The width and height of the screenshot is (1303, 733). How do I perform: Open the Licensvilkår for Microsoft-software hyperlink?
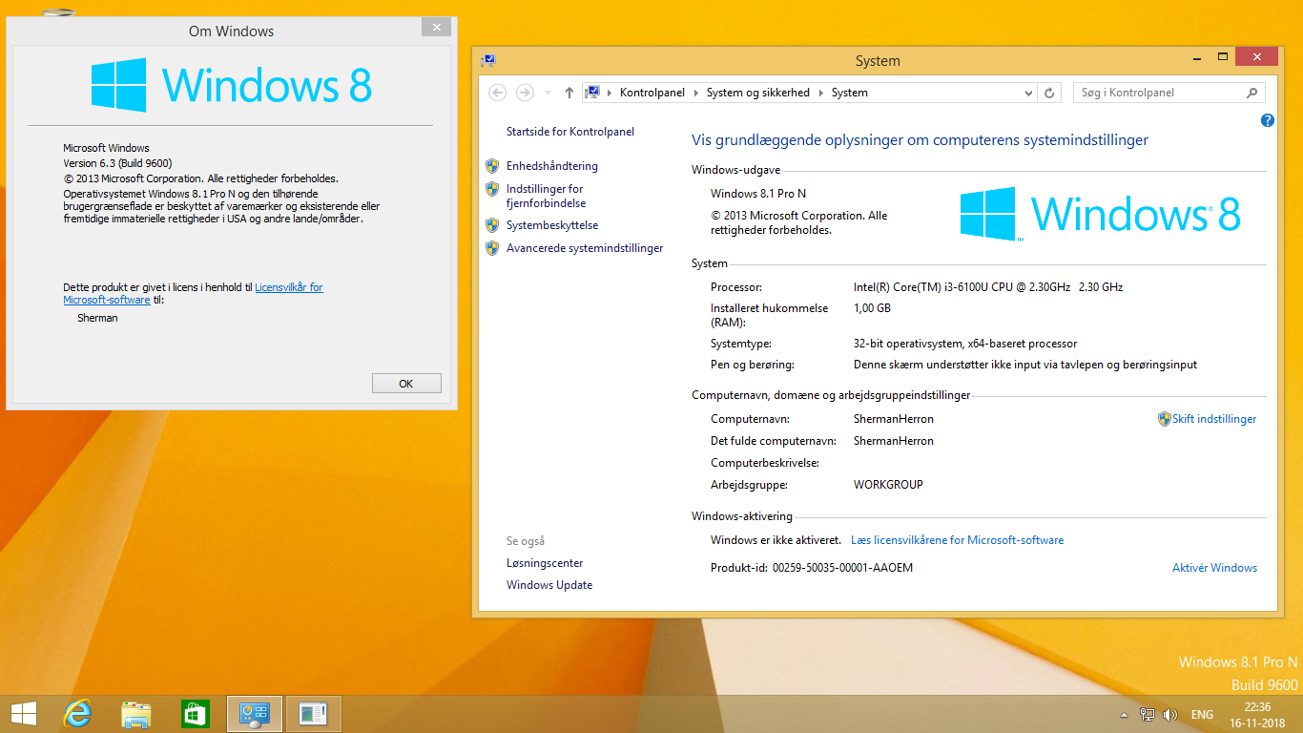click(x=288, y=286)
